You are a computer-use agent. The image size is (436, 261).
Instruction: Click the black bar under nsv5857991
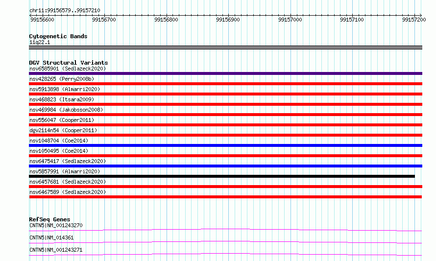click(222, 176)
